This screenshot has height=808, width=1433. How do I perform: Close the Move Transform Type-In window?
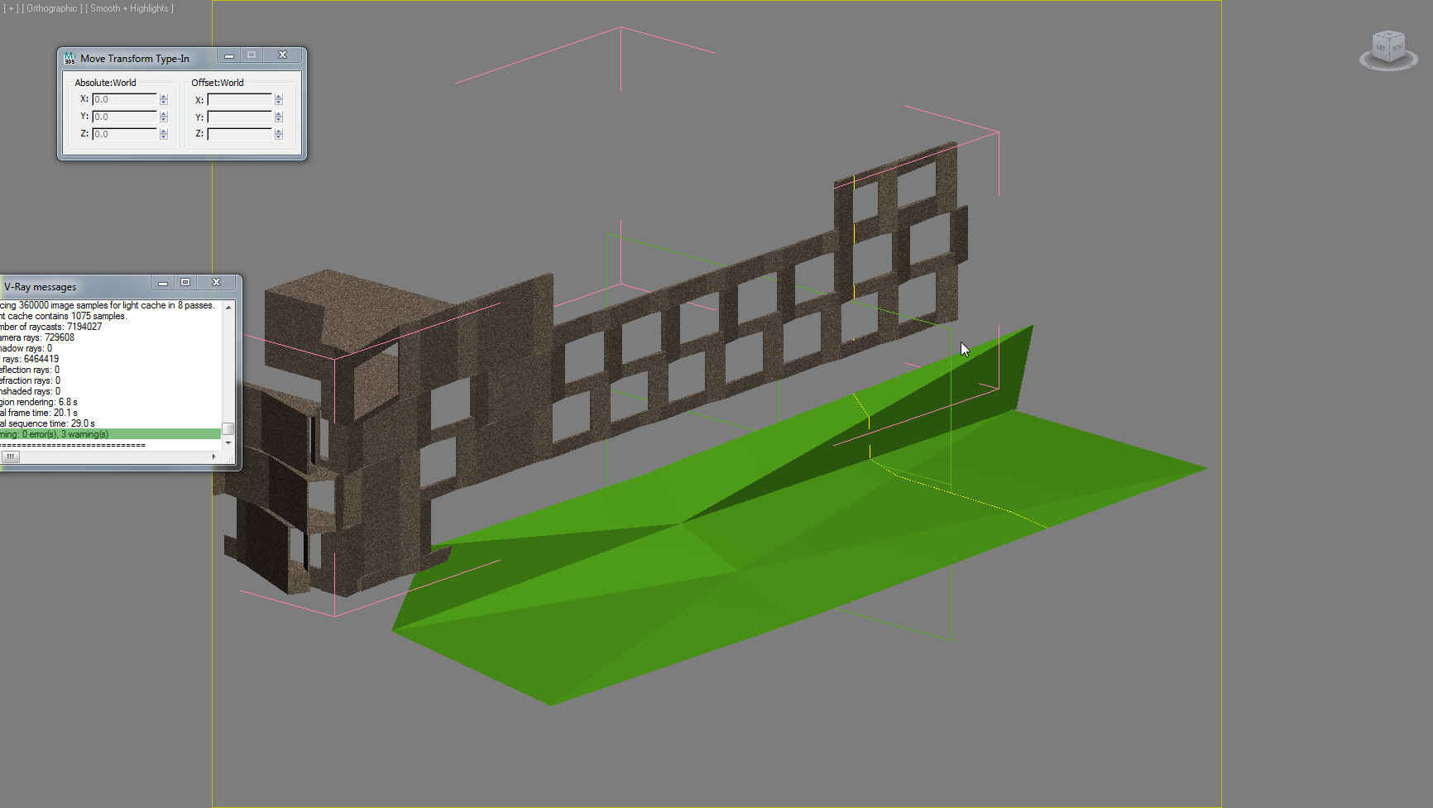click(282, 55)
